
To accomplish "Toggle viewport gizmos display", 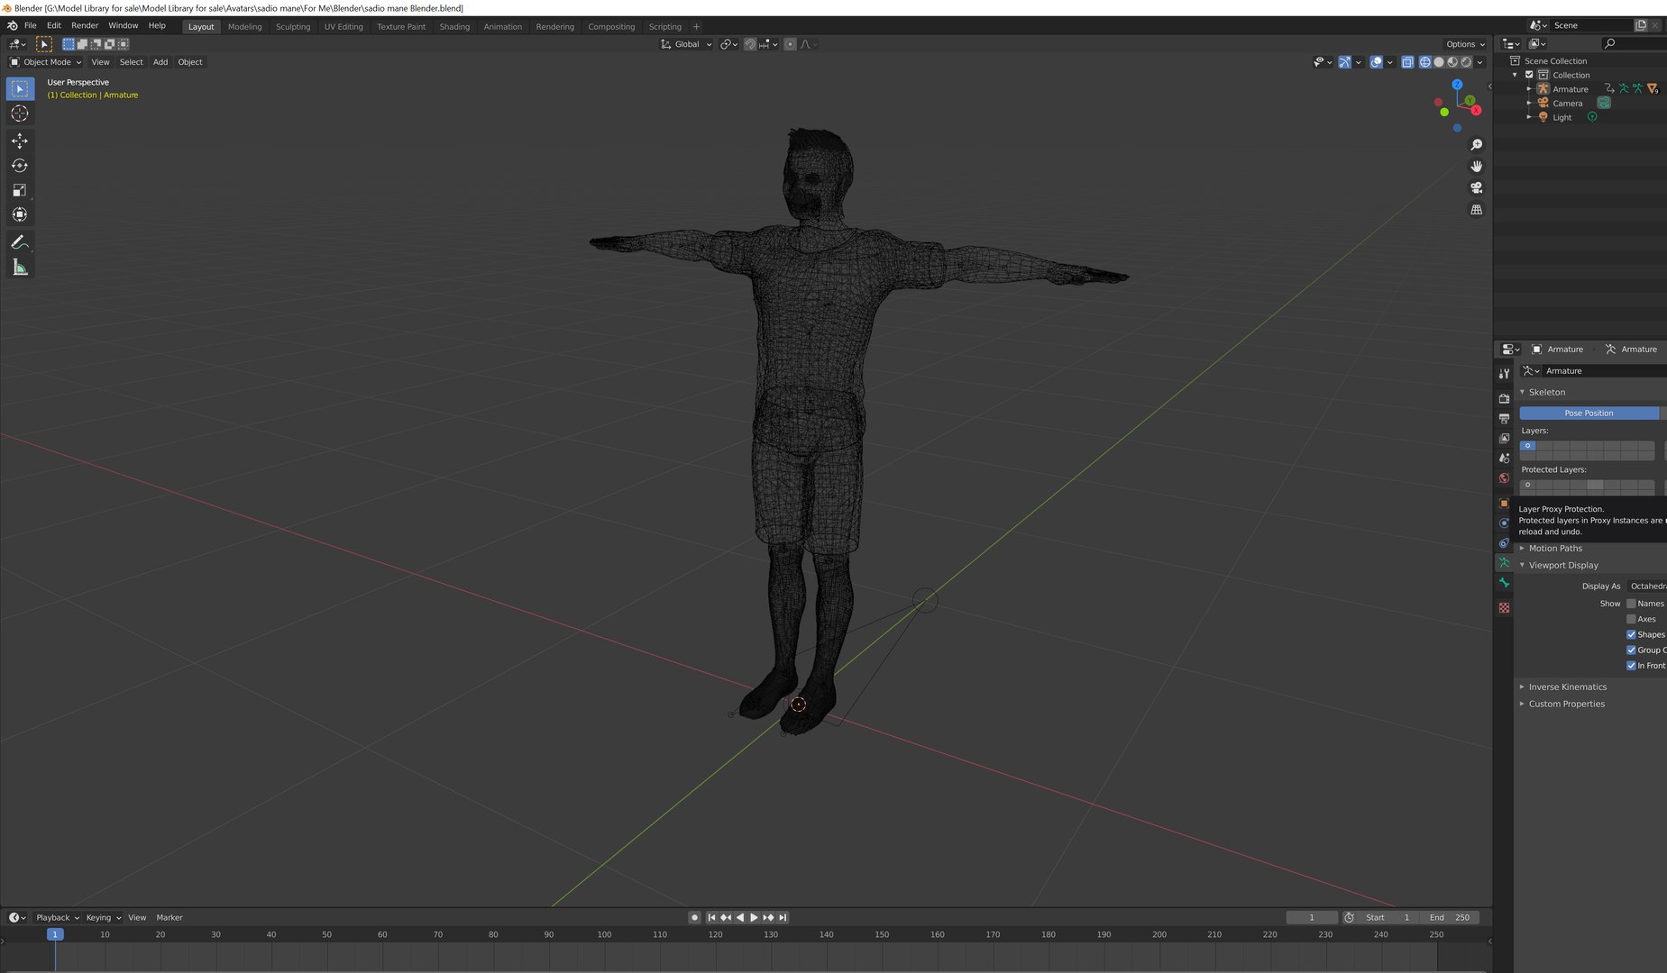I will [x=1344, y=62].
